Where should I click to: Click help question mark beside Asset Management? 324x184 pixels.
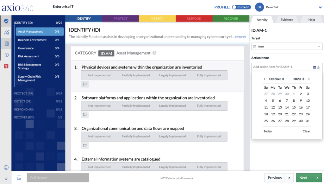tap(154, 53)
